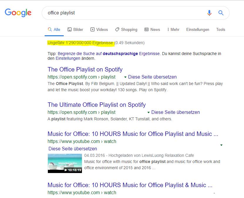Click the Google logo
Image resolution: width=244 pixels, height=198 pixels.
pos(18,13)
